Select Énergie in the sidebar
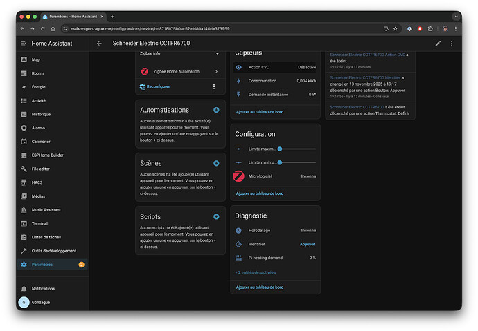 click(38, 87)
